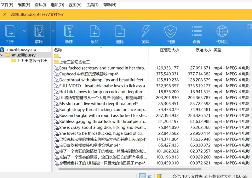Sort the list by the 名称 column header
Image resolution: width=252 pixels, height=178 pixels.
58,50
